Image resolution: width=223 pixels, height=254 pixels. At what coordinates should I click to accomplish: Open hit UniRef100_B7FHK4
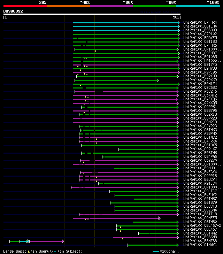pyautogui.click(x=200, y=22)
